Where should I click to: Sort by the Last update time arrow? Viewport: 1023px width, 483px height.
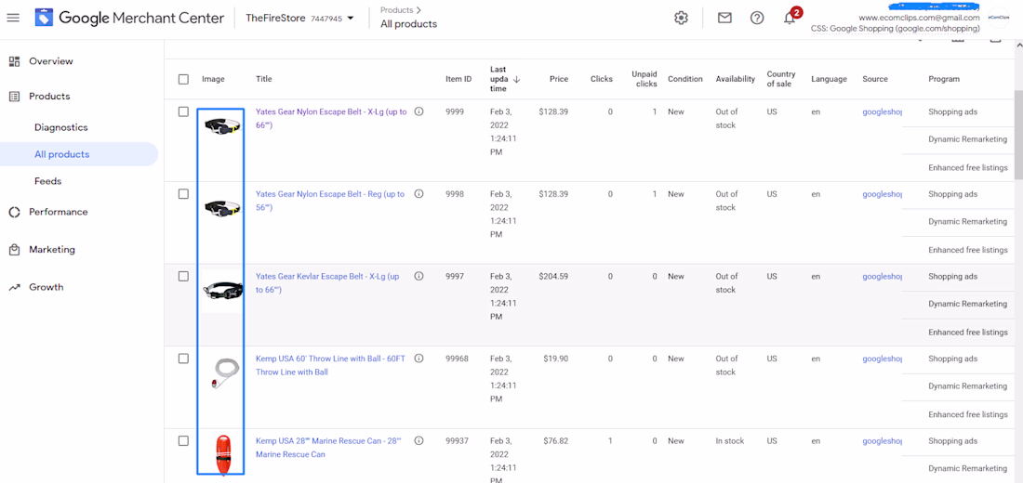pyautogui.click(x=517, y=80)
